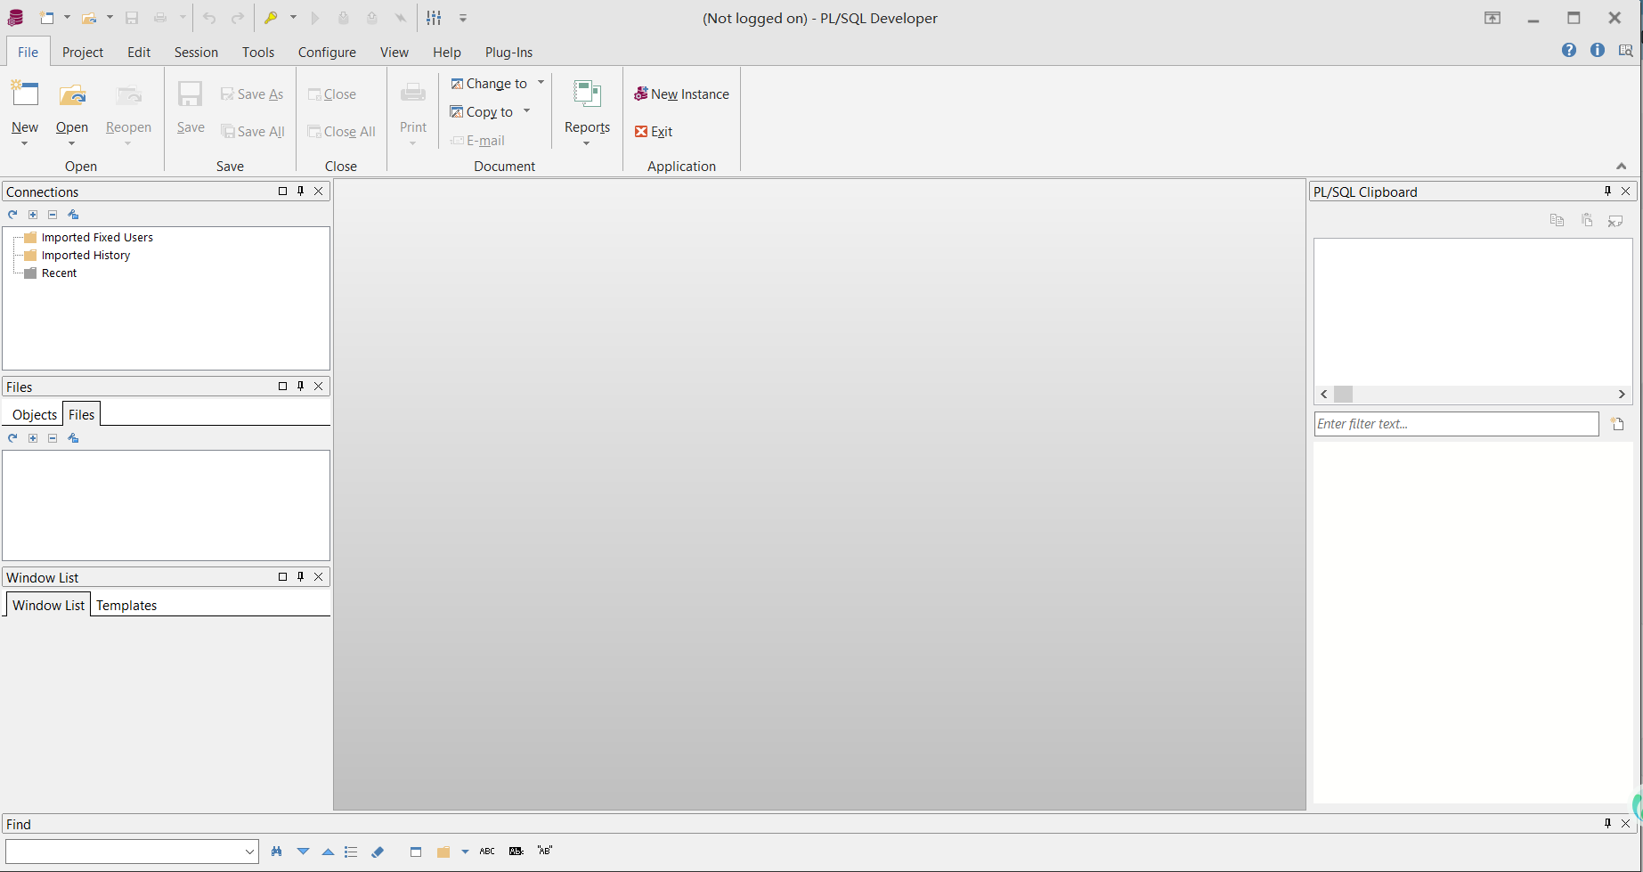Toggle pin on the PL/SQL Clipboard panel
This screenshot has width=1643, height=872.
1607,191
